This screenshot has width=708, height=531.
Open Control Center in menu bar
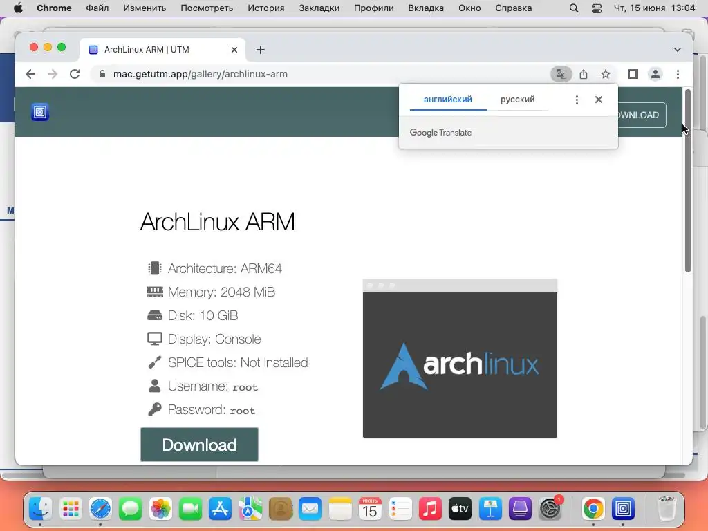click(x=597, y=8)
